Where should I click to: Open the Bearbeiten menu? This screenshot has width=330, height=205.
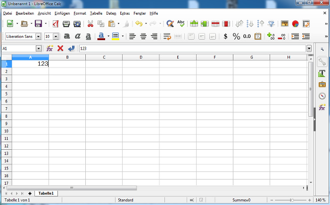click(25, 13)
